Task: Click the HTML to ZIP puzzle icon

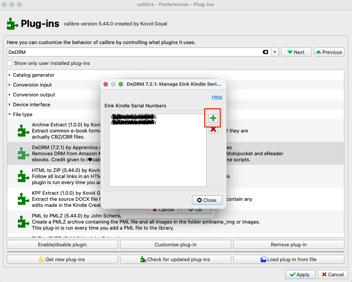Action: click(24, 176)
